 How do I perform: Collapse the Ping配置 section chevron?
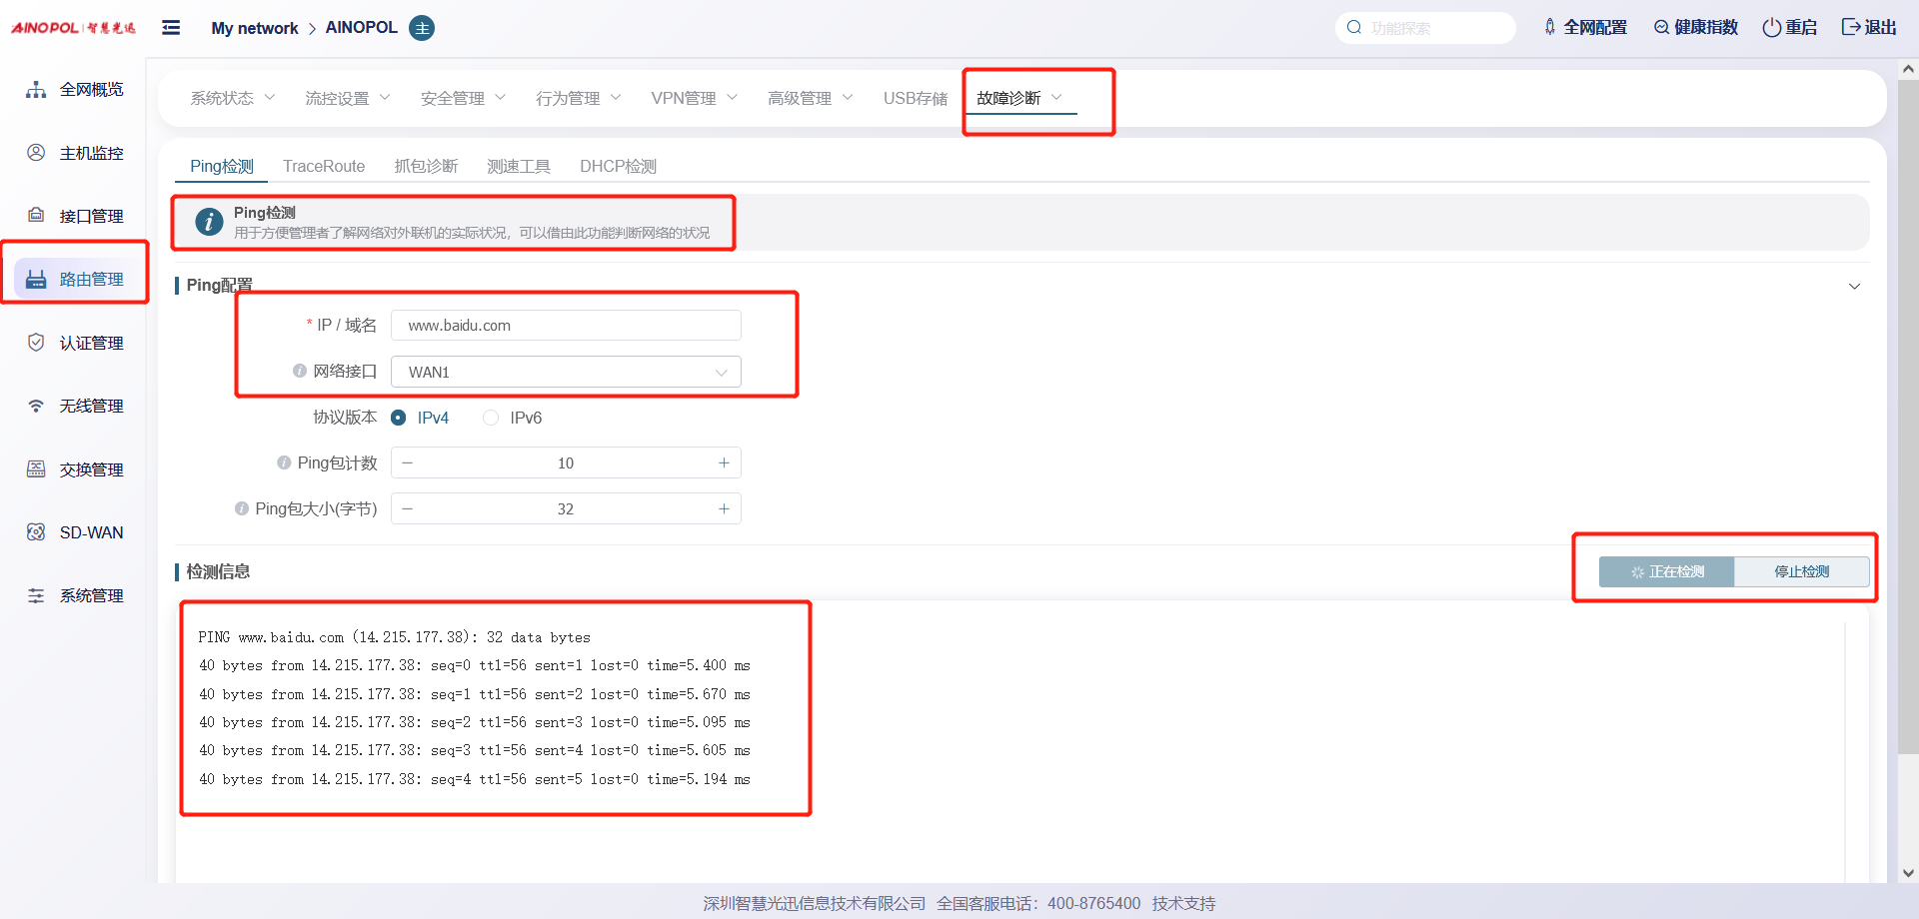[1854, 287]
